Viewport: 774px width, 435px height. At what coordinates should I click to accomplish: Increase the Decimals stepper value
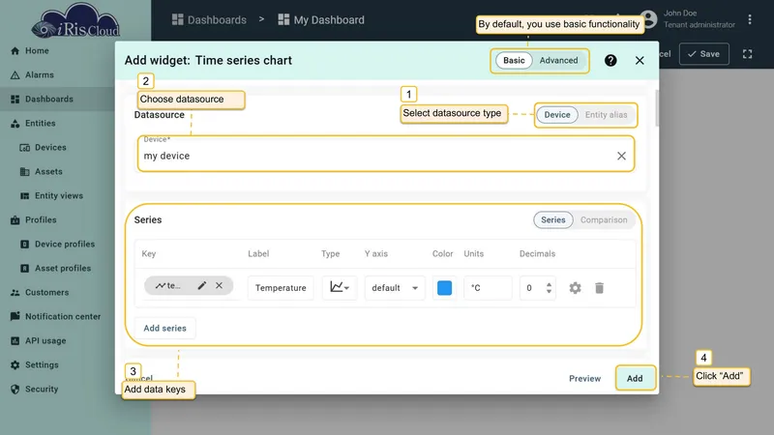click(x=549, y=284)
